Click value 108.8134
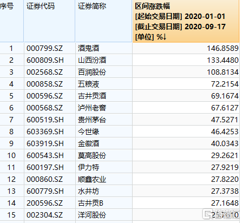 [222, 72]
